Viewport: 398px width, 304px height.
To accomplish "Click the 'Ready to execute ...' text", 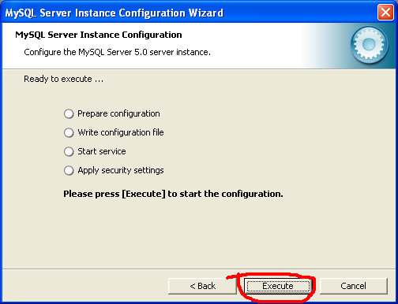I will 64,79.
